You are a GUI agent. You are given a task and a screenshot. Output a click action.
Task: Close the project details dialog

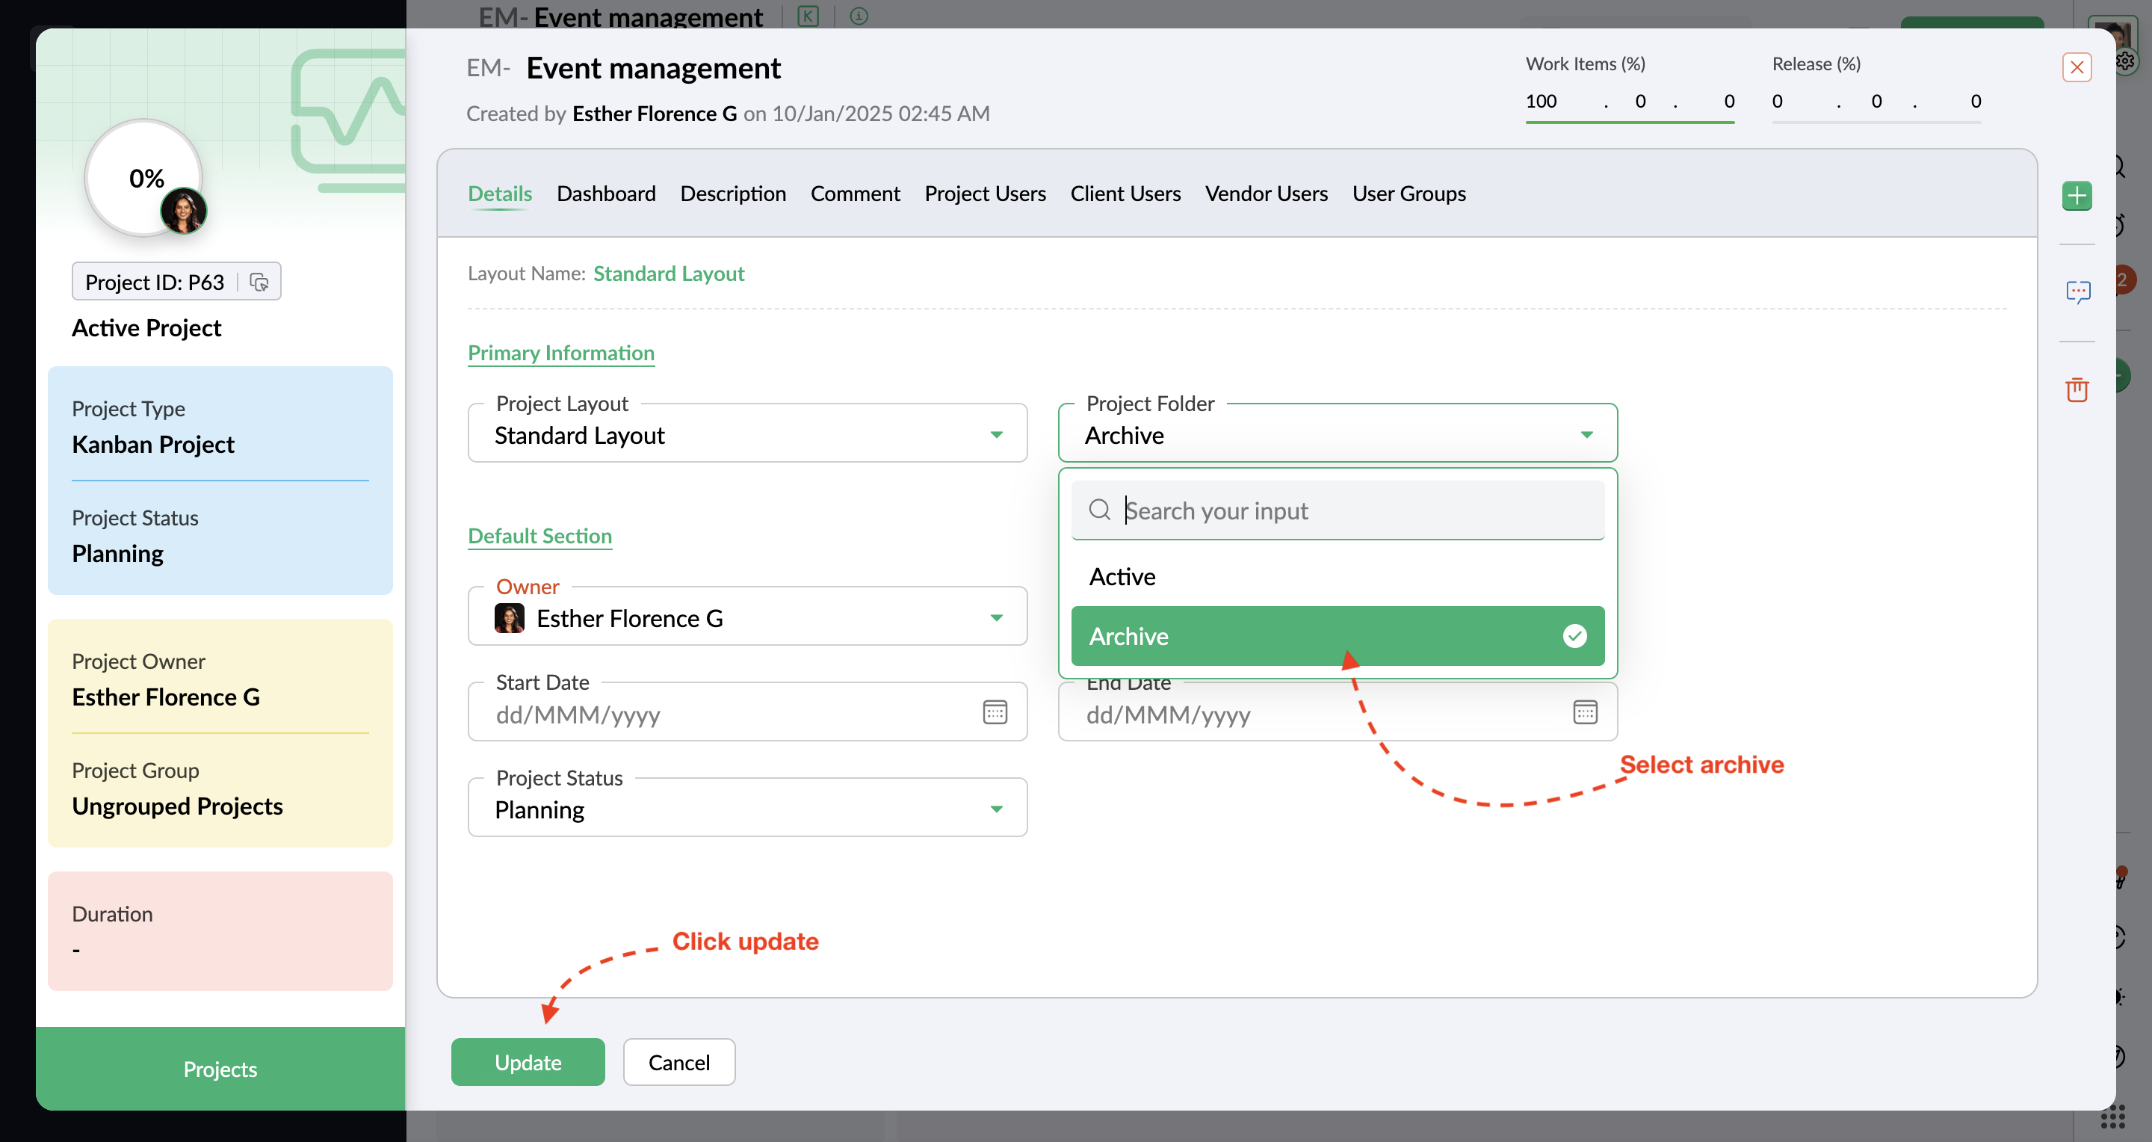tap(2076, 67)
